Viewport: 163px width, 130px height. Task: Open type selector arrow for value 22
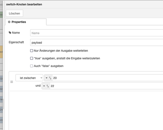(x=44, y=86)
